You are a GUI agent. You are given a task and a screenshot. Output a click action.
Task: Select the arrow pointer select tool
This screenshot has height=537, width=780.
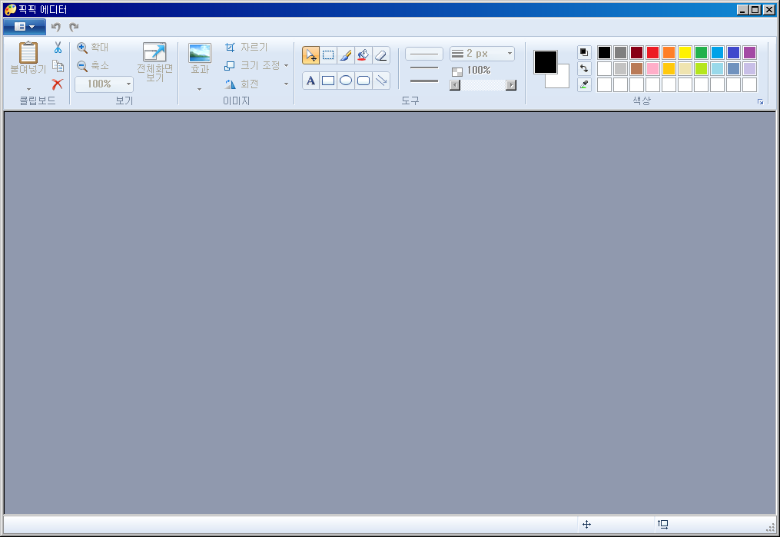coord(310,55)
